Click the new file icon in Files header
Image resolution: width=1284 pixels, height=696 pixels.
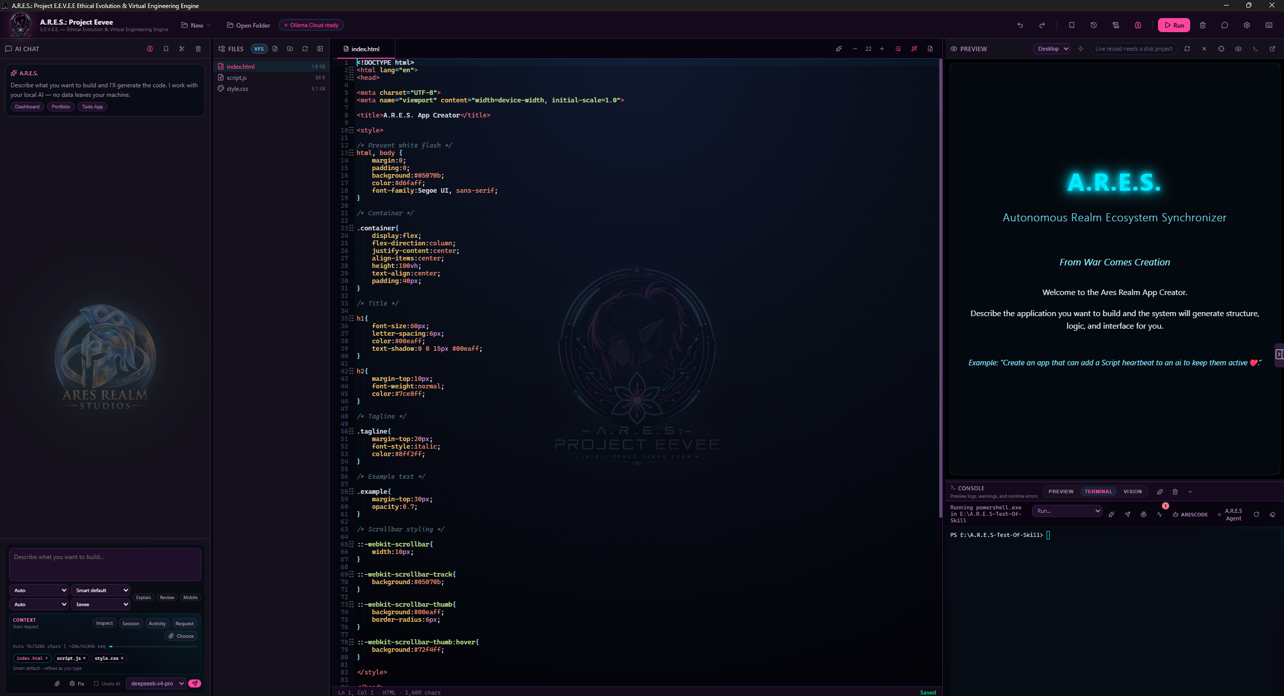pyautogui.click(x=275, y=49)
